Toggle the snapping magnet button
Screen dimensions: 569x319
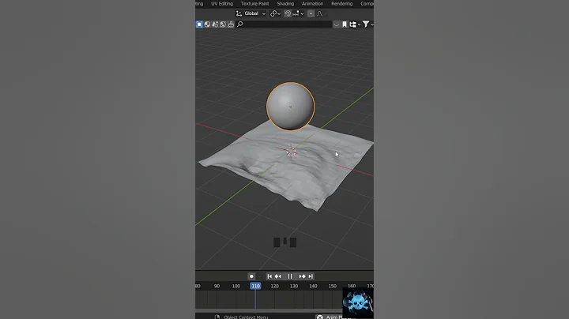coord(288,13)
